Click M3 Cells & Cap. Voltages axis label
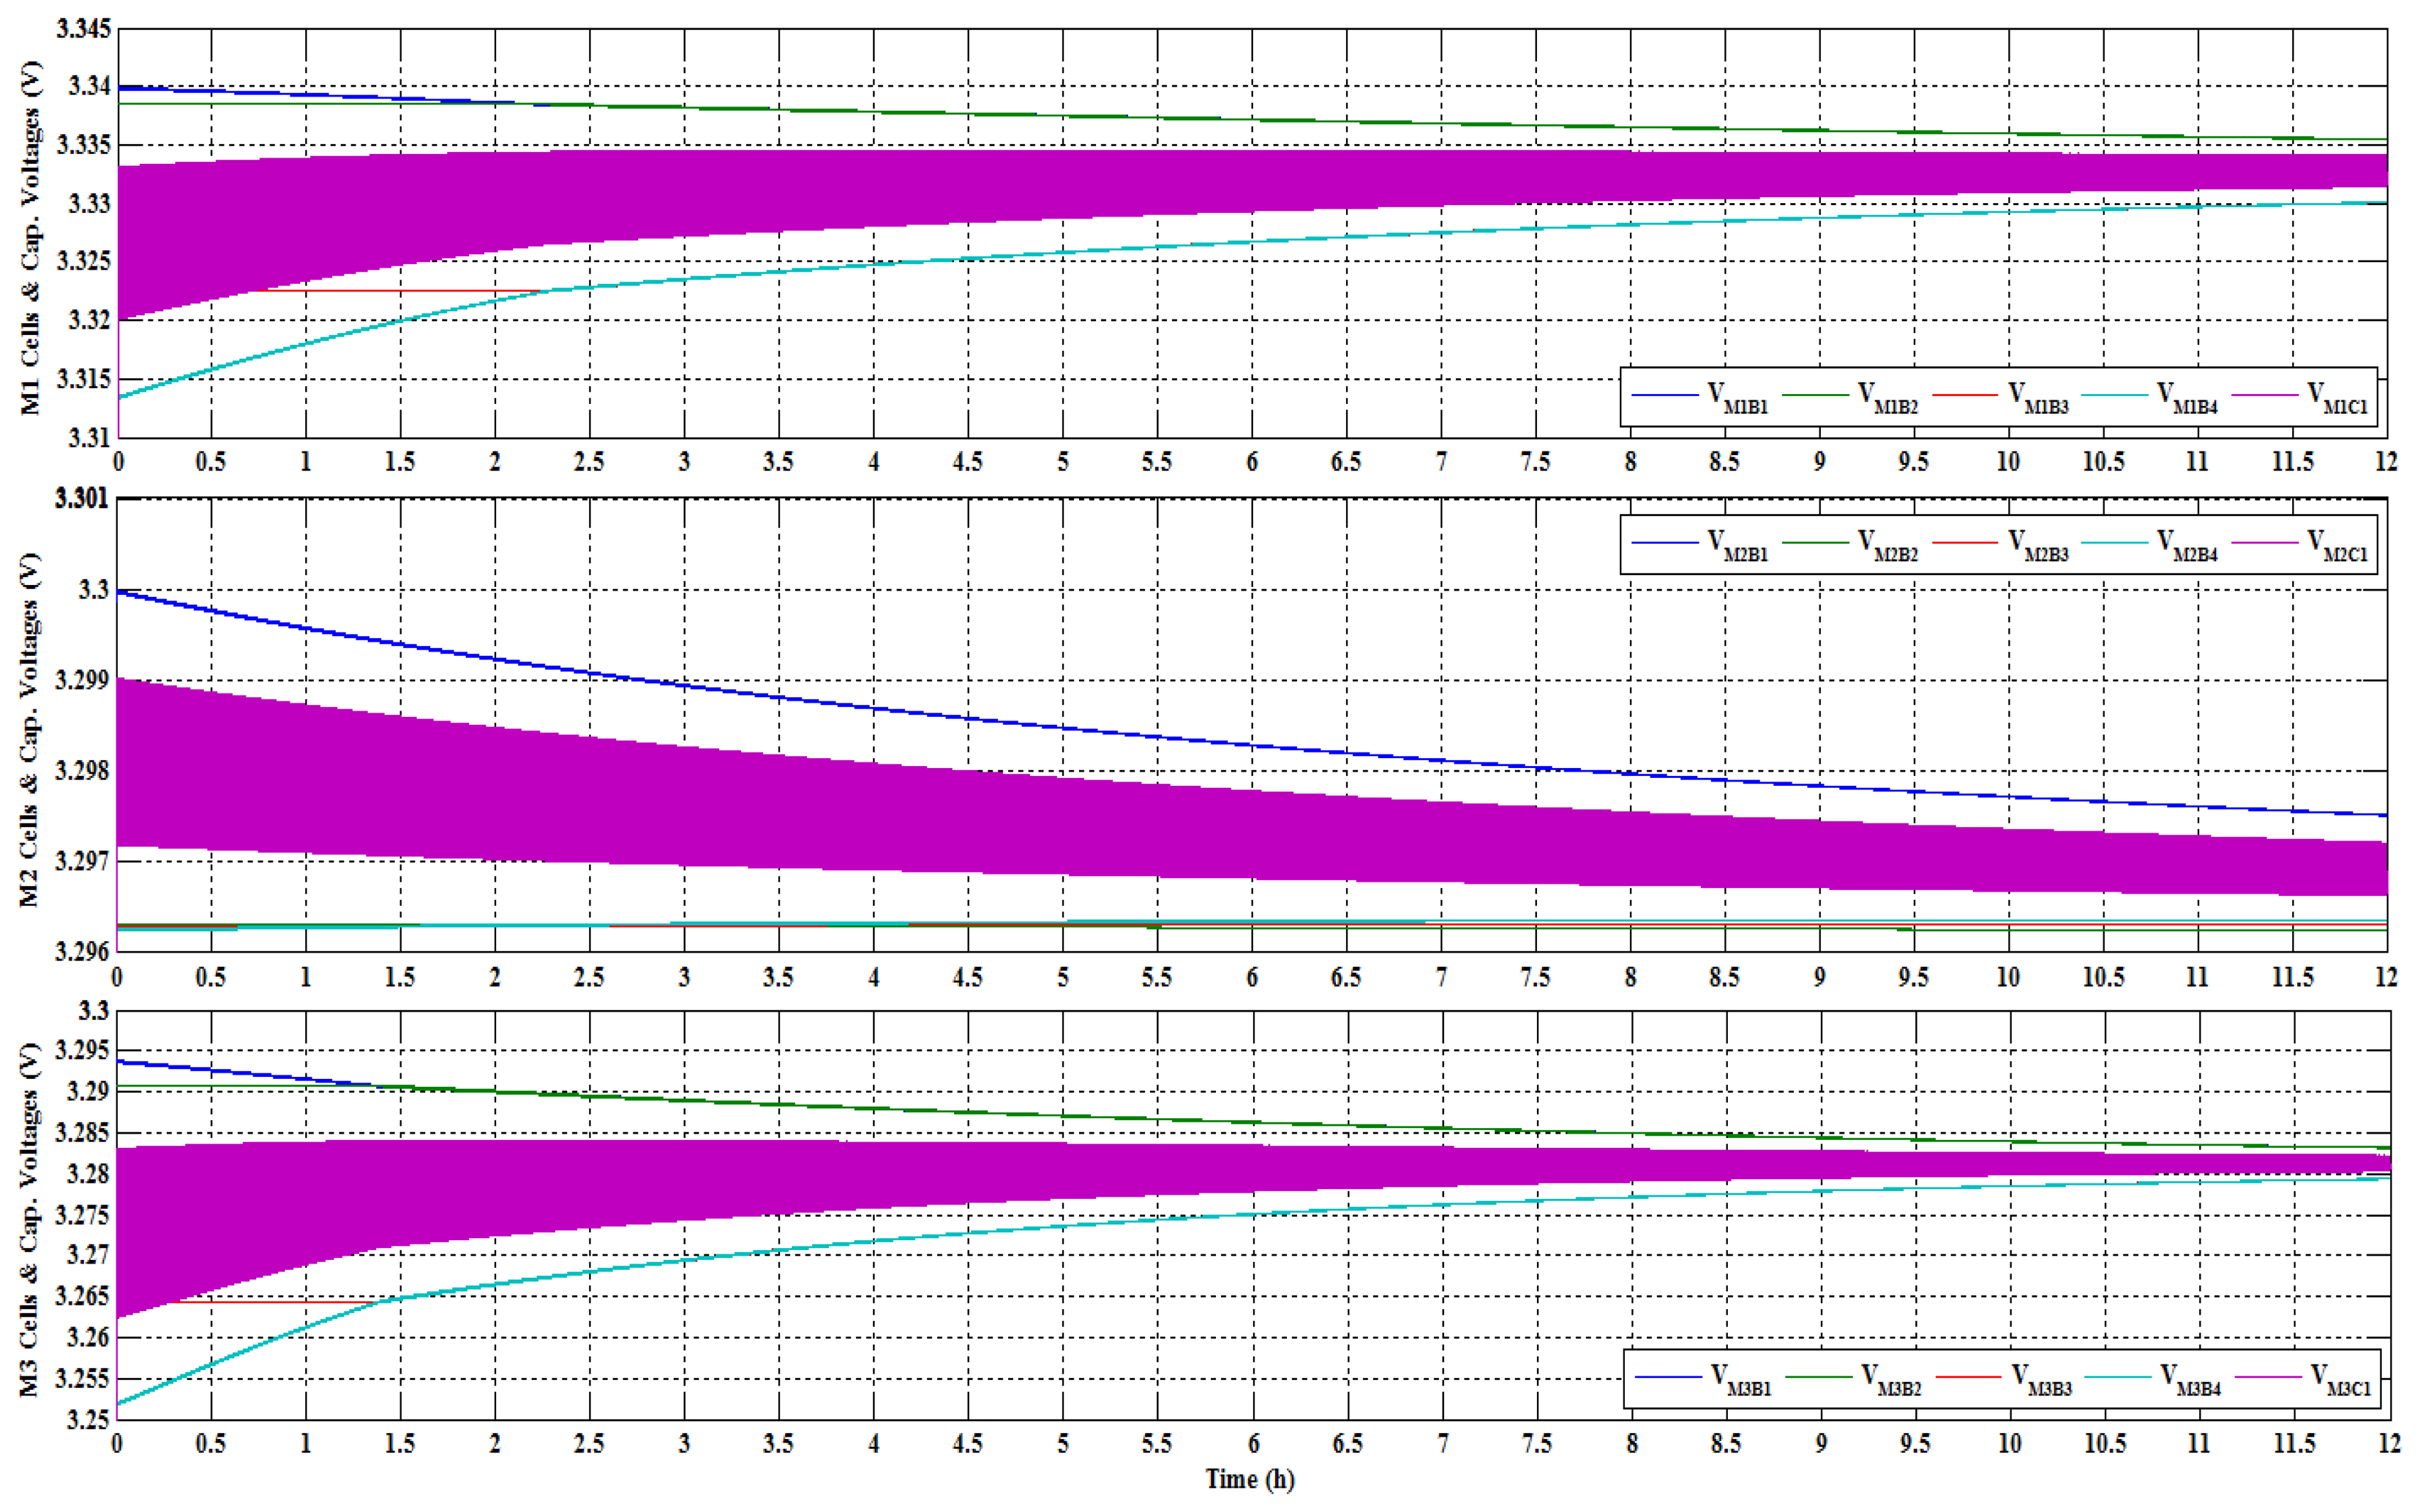 [x=30, y=1219]
